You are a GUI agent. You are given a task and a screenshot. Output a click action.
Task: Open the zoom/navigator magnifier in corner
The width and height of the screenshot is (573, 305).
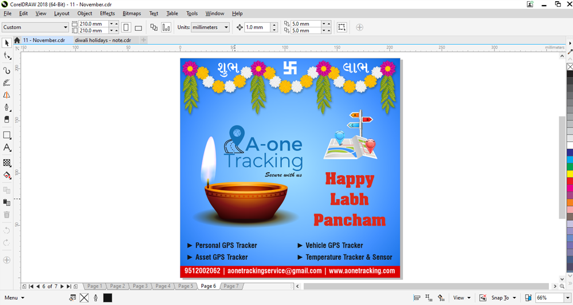coord(562,286)
